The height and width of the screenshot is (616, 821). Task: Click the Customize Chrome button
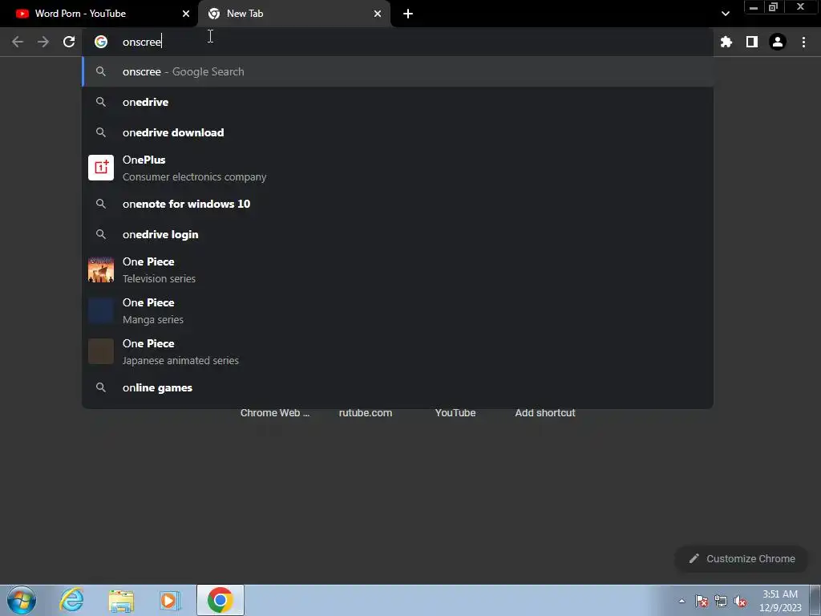pyautogui.click(x=742, y=558)
